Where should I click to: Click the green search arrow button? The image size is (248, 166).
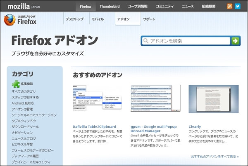[x=235, y=41]
